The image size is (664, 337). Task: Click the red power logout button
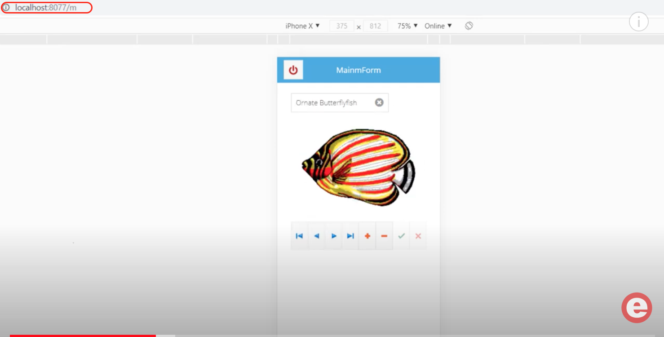click(x=293, y=70)
